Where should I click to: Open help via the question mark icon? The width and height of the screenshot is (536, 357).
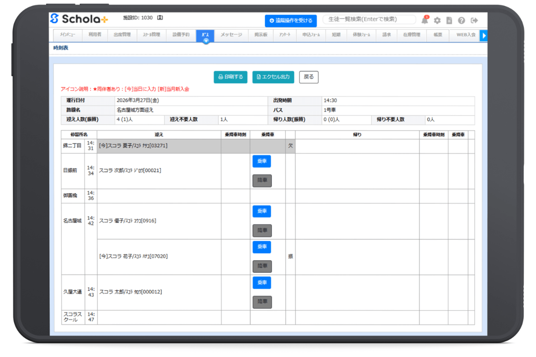[462, 21]
